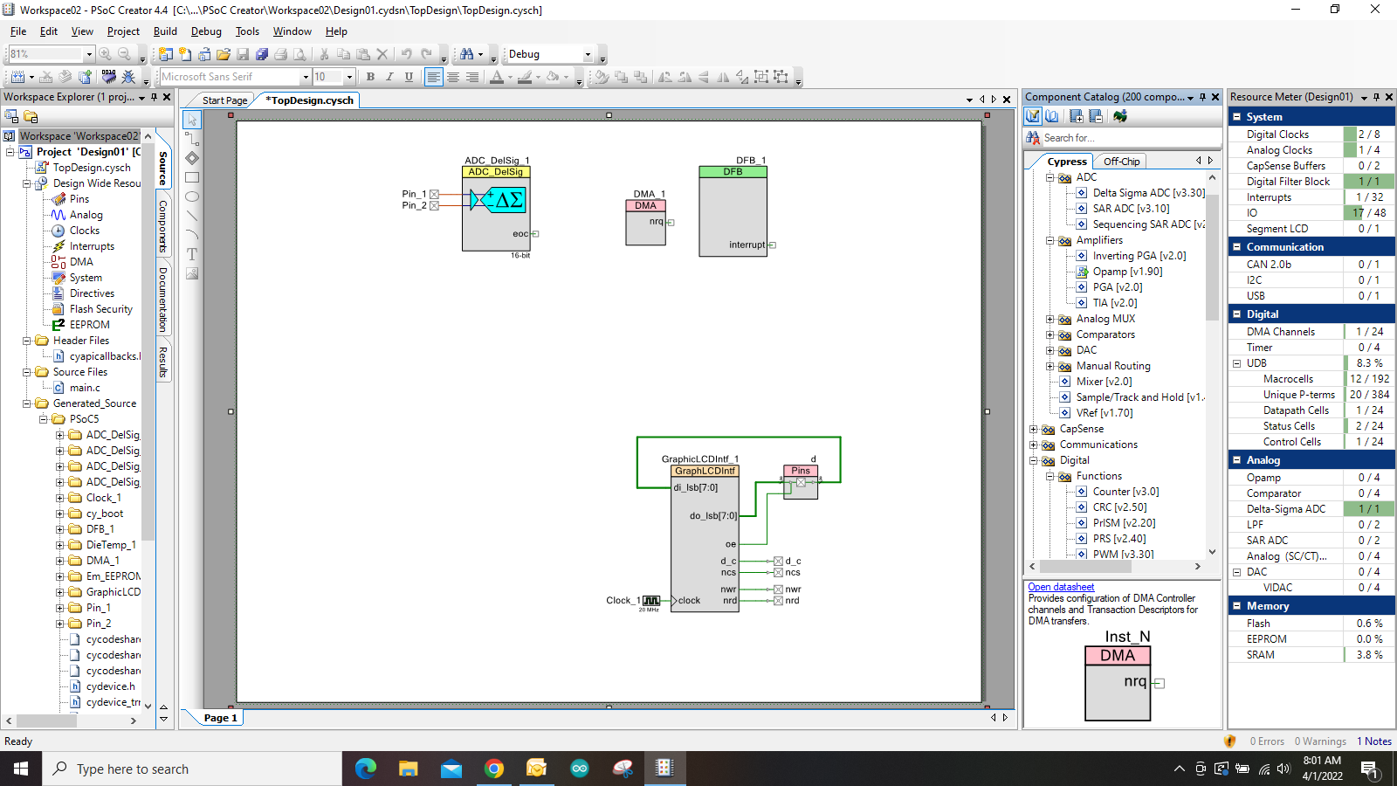The image size is (1397, 786).
Task: Toggle auto-hide pin on Resource Meter
Action: tap(1376, 97)
